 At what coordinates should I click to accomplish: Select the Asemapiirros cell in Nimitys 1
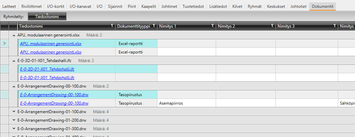pos(171,103)
